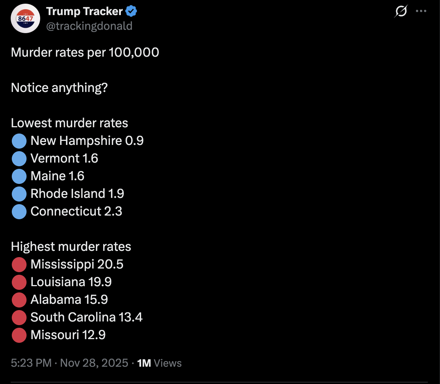Click the Grok explain-post icon

coord(401,11)
